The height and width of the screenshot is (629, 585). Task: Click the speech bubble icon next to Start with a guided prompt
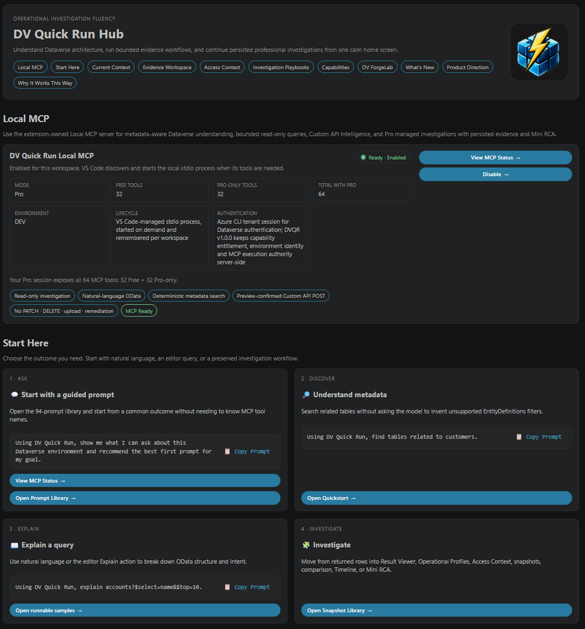click(15, 394)
